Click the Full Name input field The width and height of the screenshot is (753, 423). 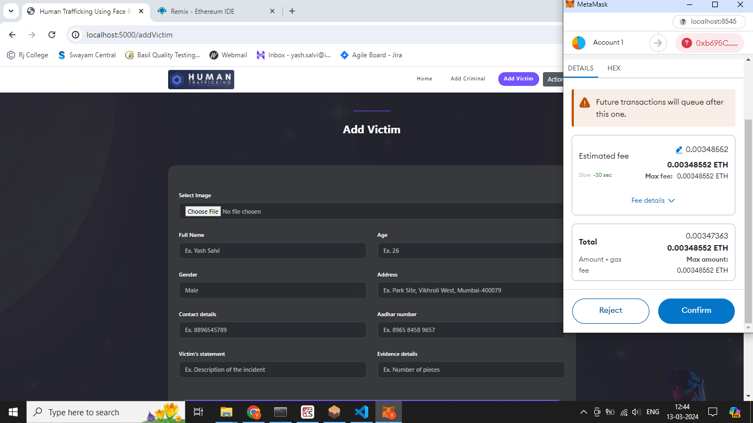272,251
